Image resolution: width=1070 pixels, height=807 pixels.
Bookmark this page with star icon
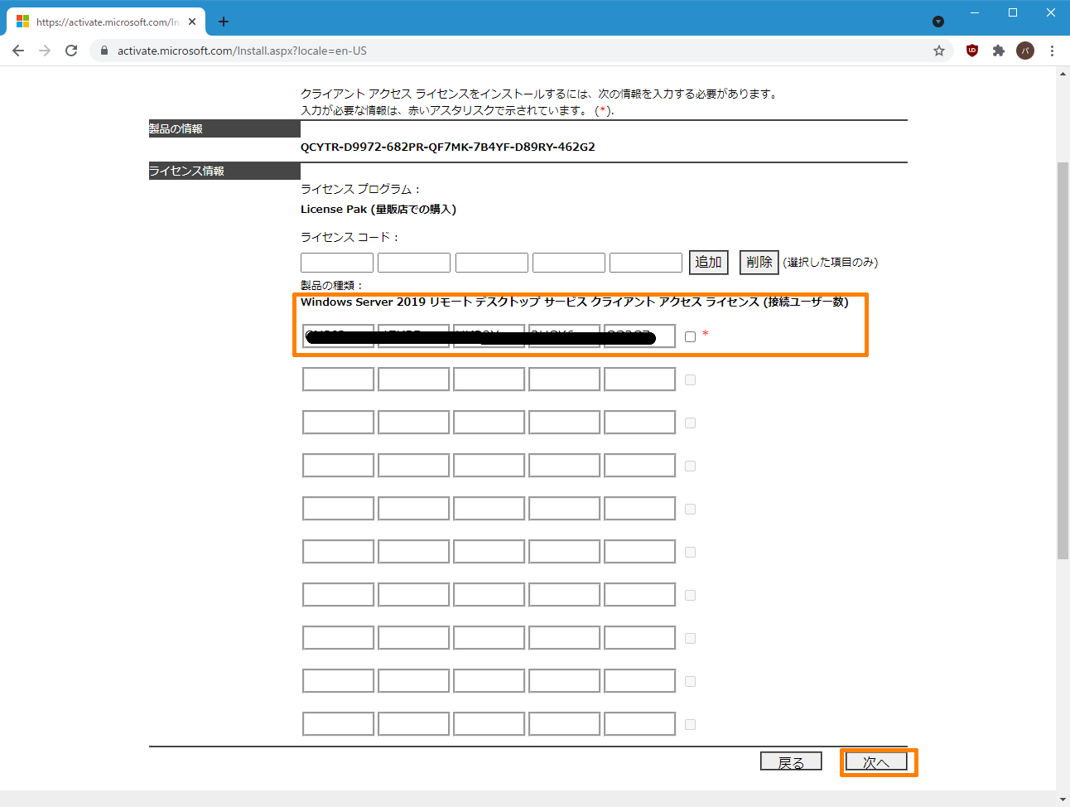pos(939,51)
